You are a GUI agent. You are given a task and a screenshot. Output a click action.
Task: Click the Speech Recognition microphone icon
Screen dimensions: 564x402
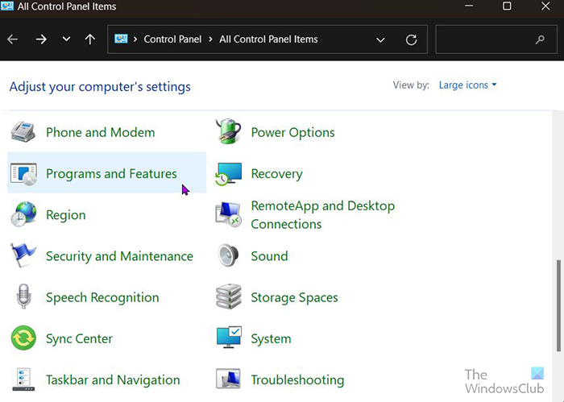[x=23, y=297]
